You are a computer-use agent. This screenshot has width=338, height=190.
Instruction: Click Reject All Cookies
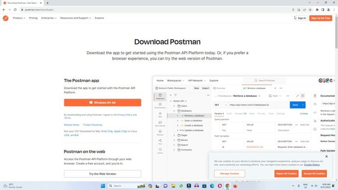tap(286, 174)
